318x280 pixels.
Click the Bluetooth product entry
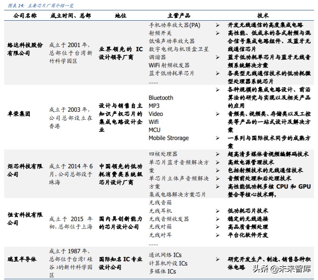coord(161,98)
